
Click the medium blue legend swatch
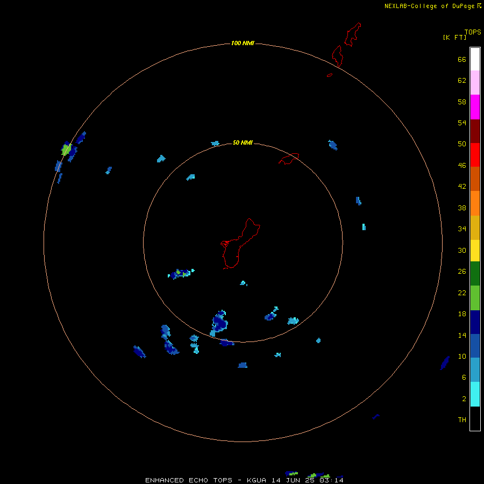pyautogui.click(x=475, y=346)
